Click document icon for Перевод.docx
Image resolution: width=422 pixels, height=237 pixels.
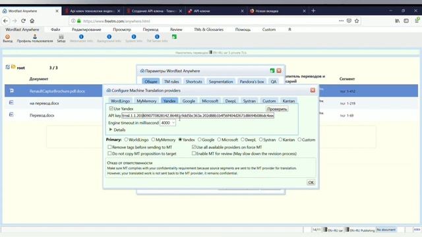[x=11, y=115]
